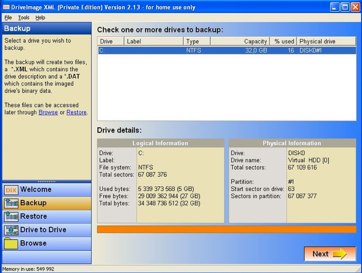Maximize the DriveImage XML window
Viewport: 362px width, 273px height.
coord(345,7)
